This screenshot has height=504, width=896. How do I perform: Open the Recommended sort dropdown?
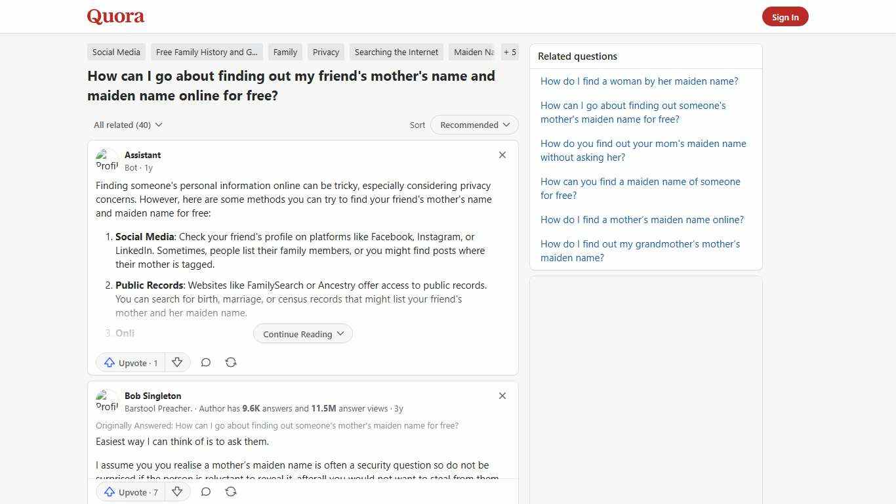coord(474,125)
